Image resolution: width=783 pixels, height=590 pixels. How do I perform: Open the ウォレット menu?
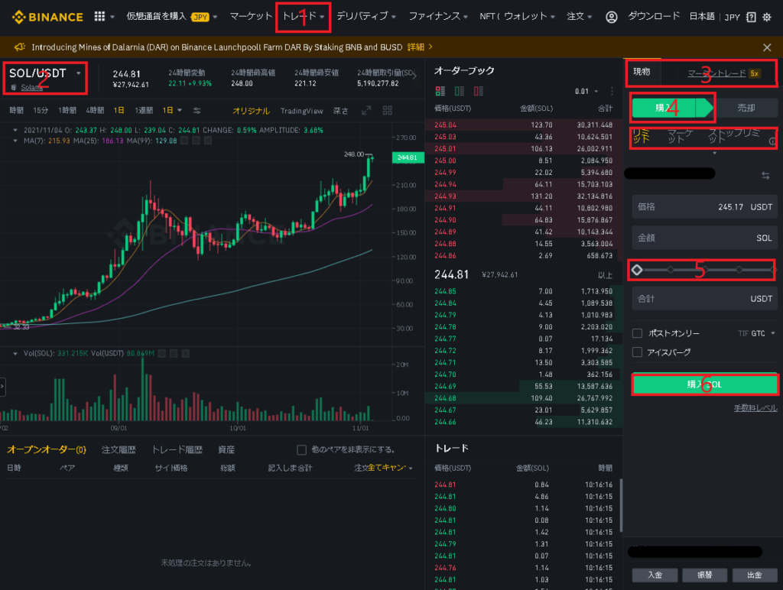pos(529,17)
